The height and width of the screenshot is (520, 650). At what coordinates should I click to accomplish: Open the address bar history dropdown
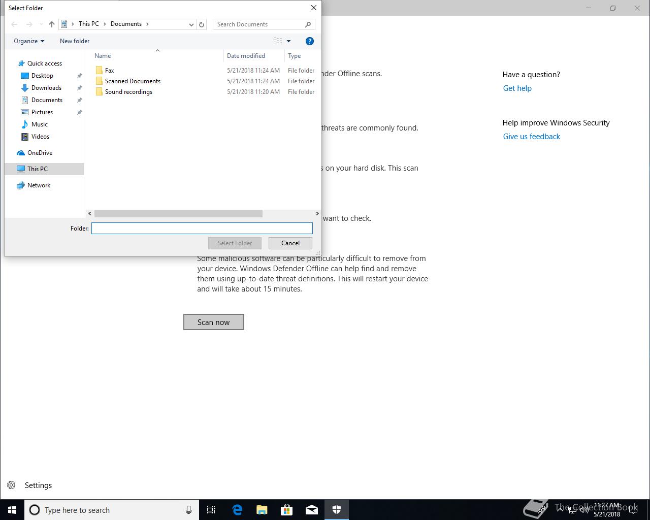191,24
